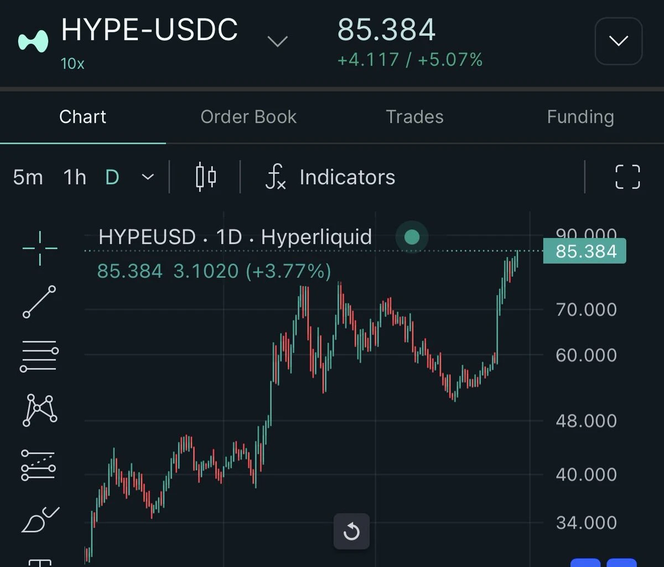Click the 34.000 price scale label
The width and height of the screenshot is (664, 567).
586,522
